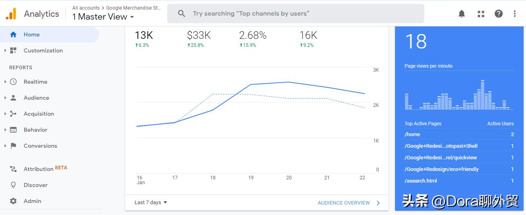
Task: Expand the Acquisition reports section
Action: [x=5, y=114]
